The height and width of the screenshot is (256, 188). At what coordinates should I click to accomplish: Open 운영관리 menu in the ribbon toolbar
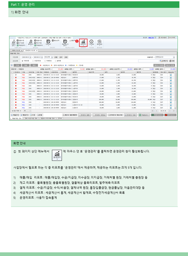(83, 43)
